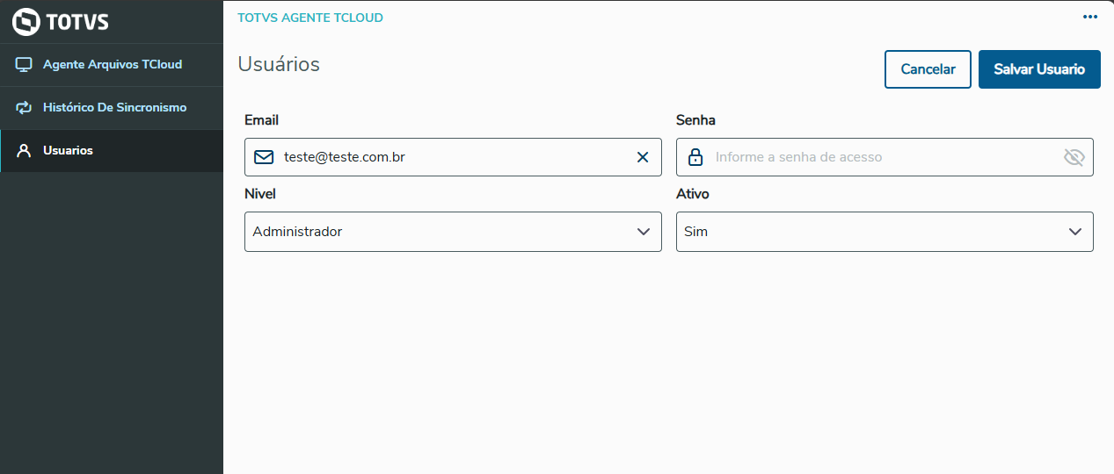Click the TOTVS logo icon
Viewport: 1114px width, 474px height.
click(26, 21)
